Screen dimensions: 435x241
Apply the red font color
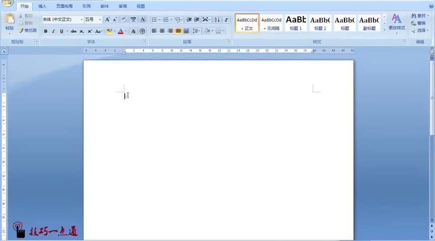click(121, 31)
